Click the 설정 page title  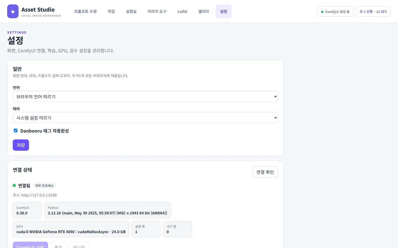coord(15,41)
